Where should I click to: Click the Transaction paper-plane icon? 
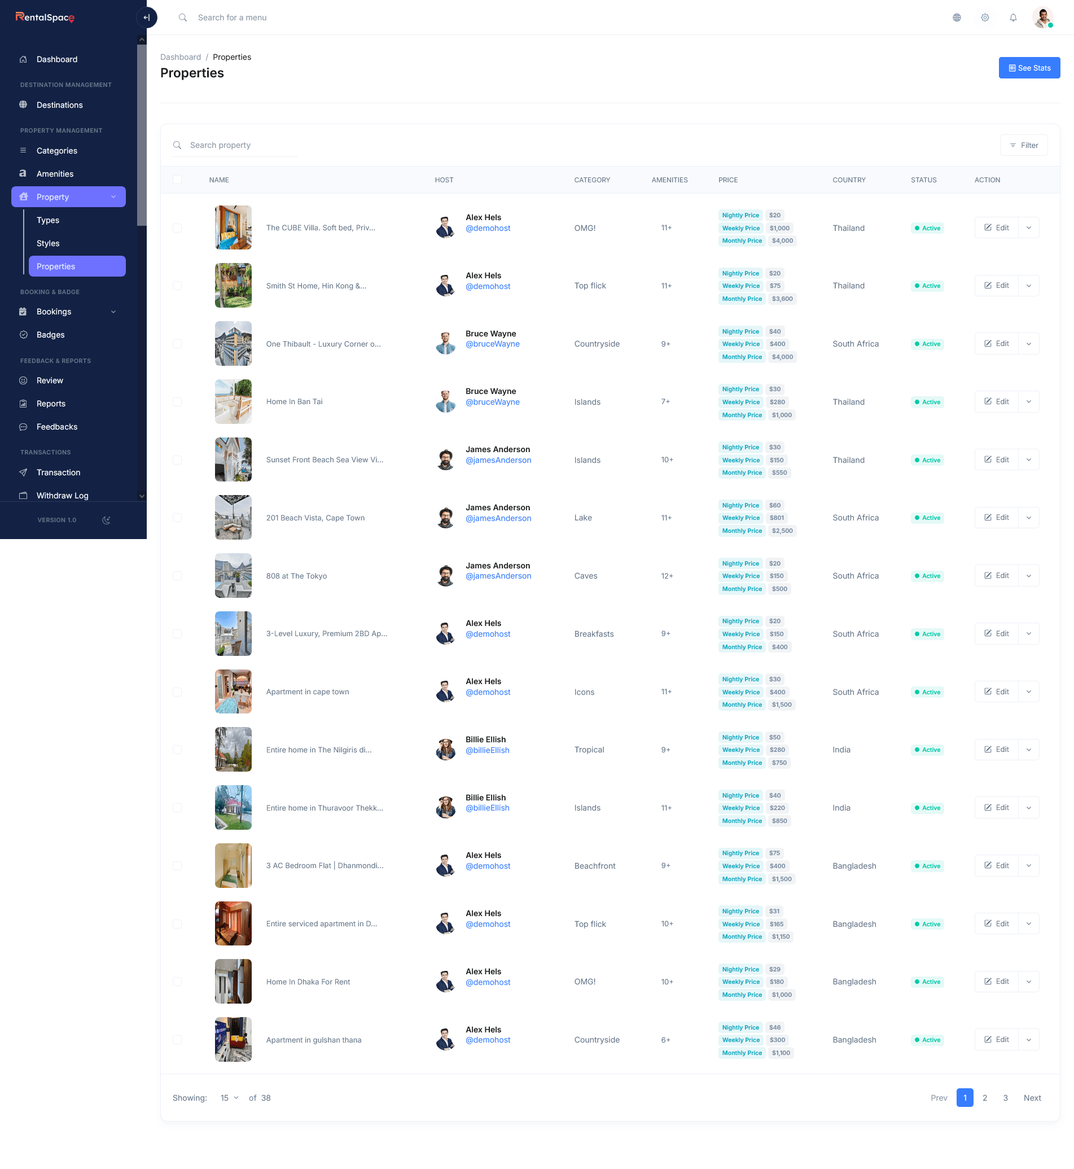(x=23, y=472)
